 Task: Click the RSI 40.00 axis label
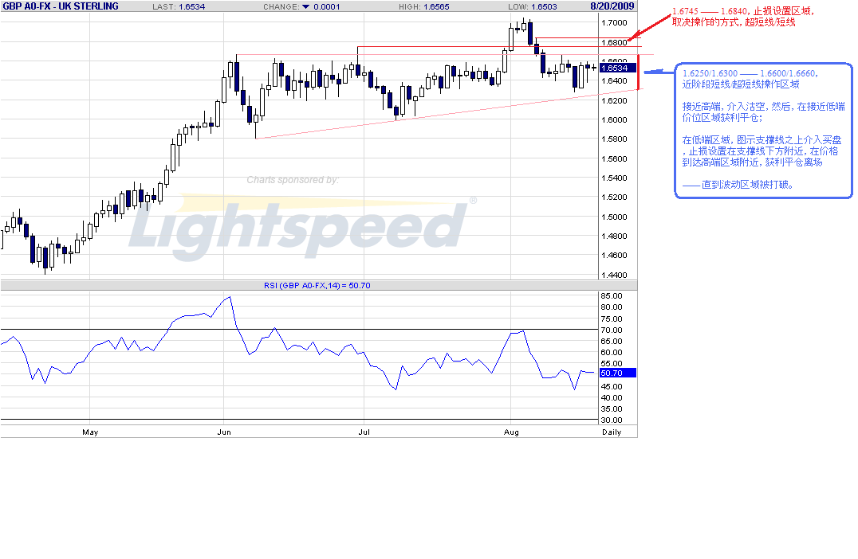click(x=612, y=398)
